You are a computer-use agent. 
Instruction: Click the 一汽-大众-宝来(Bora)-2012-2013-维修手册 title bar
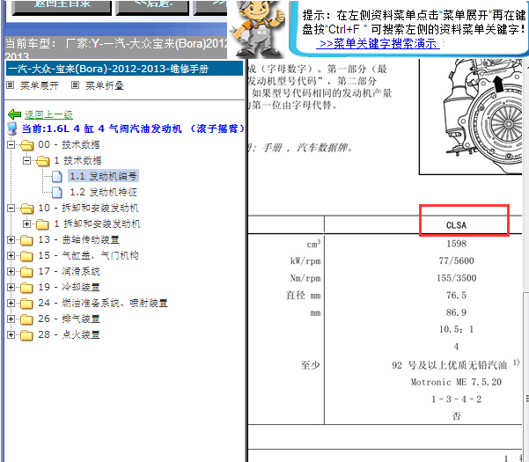pos(124,69)
